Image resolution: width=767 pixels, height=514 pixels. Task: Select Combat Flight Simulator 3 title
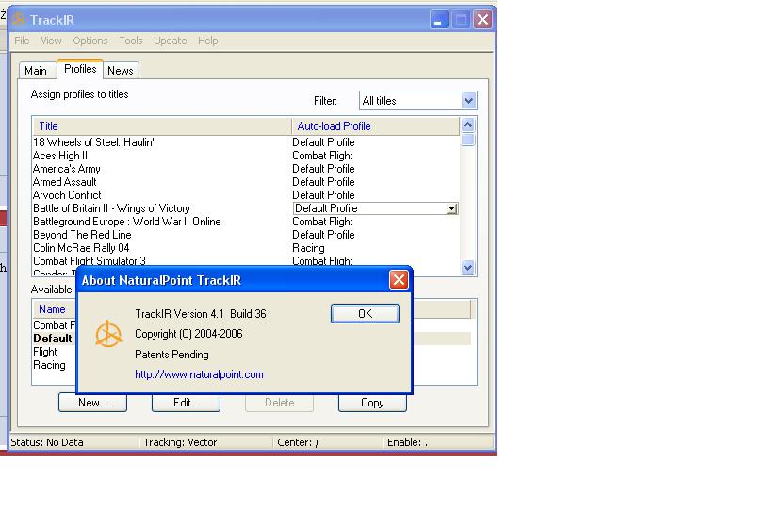point(90,261)
